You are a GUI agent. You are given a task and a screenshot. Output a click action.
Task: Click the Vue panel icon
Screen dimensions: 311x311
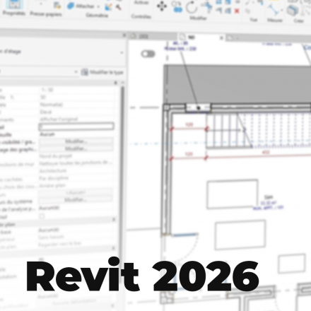tap(248, 11)
